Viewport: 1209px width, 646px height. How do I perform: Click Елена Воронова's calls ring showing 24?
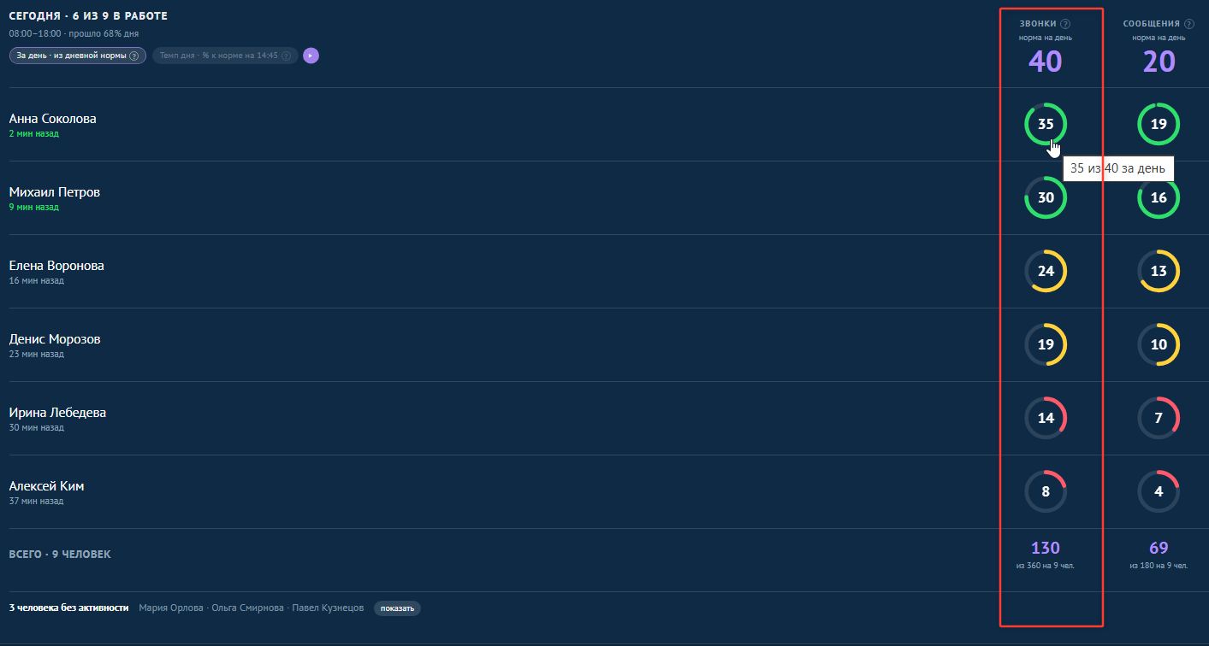[x=1046, y=271]
